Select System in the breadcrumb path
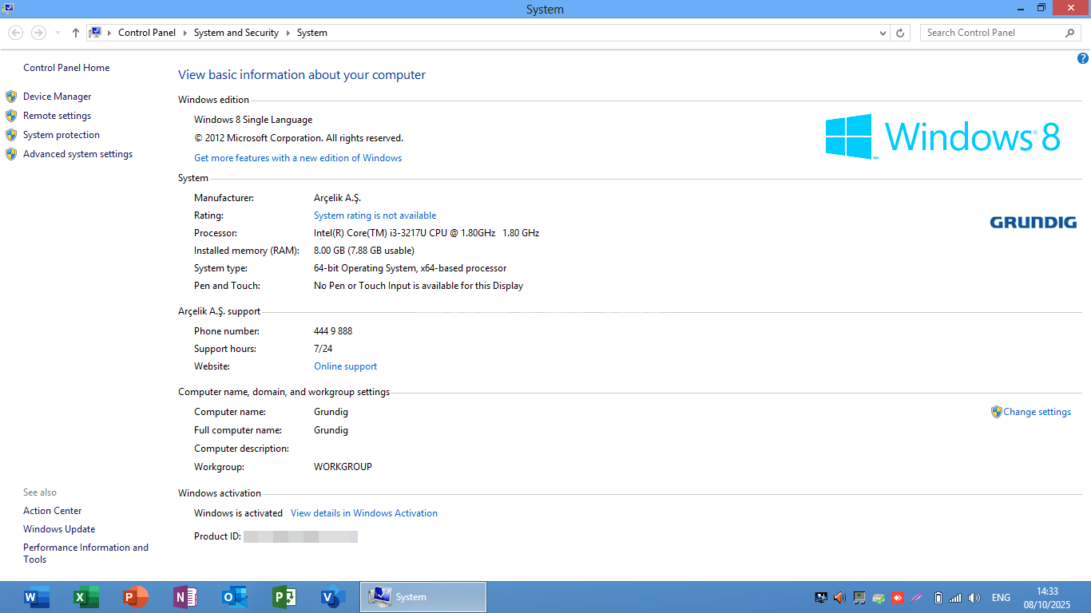The image size is (1091, 613). 312,33
